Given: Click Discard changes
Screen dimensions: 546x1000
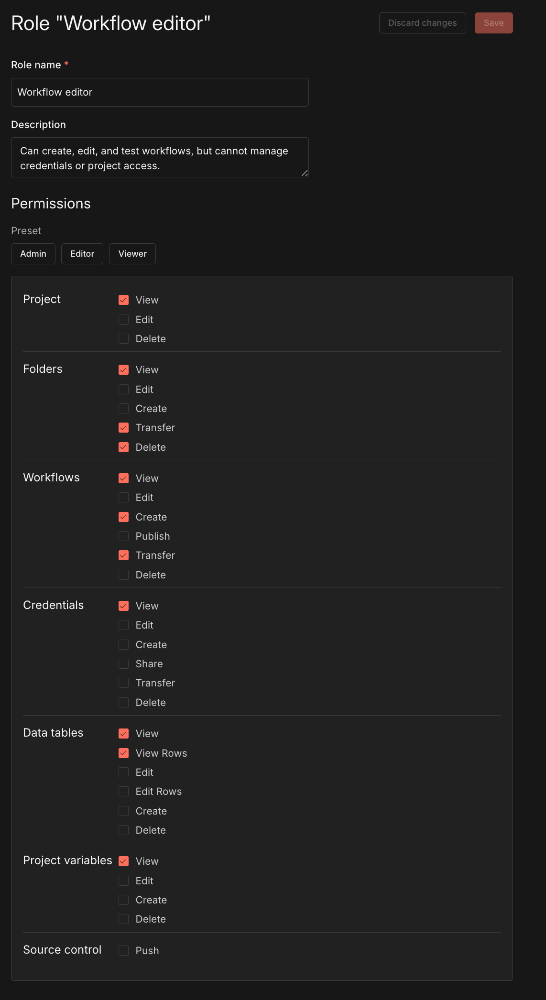Looking at the screenshot, I should click(422, 23).
